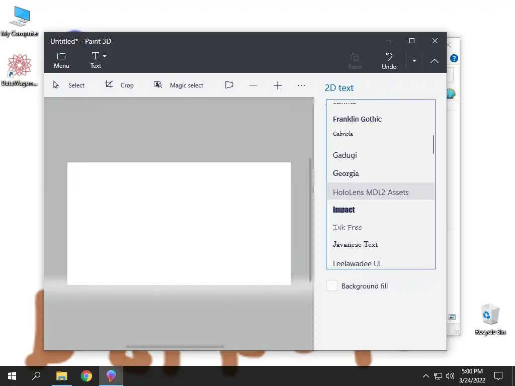The height and width of the screenshot is (386, 515).
Task: Maximize the Paint 3D window
Action: 412,41
